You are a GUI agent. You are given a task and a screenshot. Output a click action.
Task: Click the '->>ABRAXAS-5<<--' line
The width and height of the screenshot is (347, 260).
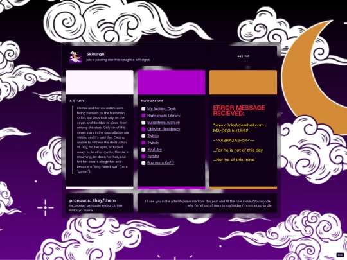click(x=233, y=140)
